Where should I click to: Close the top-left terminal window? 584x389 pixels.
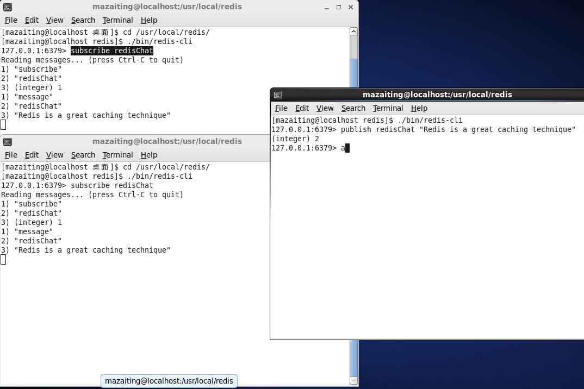pos(351,7)
